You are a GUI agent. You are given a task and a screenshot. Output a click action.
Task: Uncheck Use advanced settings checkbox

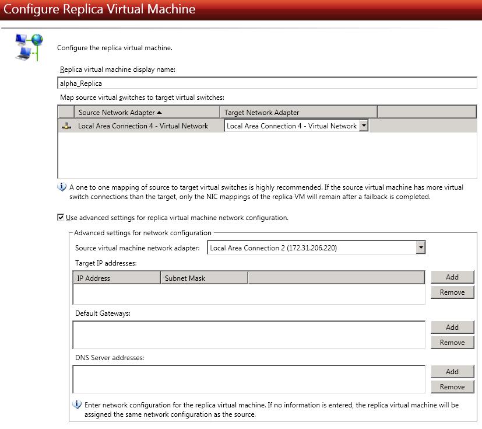pyautogui.click(x=61, y=218)
